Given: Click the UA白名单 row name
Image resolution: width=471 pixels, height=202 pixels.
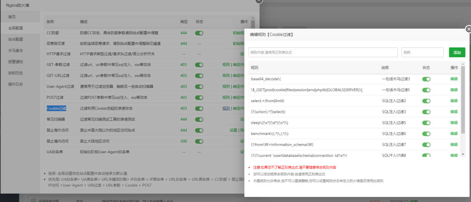Looking at the screenshot, I should coord(54,152).
